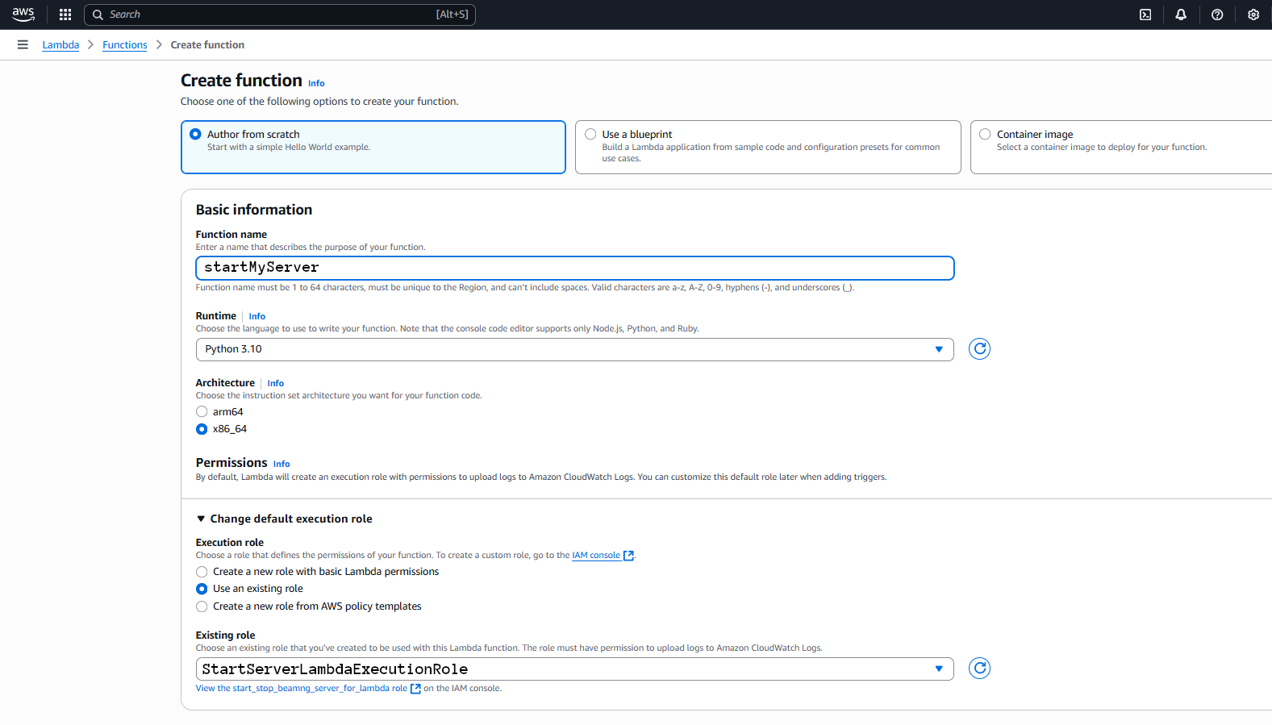The image size is (1272, 725).
Task: Click the external link icon next to IAM console
Action: (x=628, y=556)
